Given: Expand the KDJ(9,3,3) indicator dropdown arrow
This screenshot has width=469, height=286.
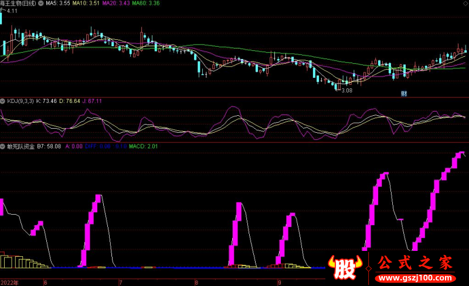Looking at the screenshot, I should 3,101.
